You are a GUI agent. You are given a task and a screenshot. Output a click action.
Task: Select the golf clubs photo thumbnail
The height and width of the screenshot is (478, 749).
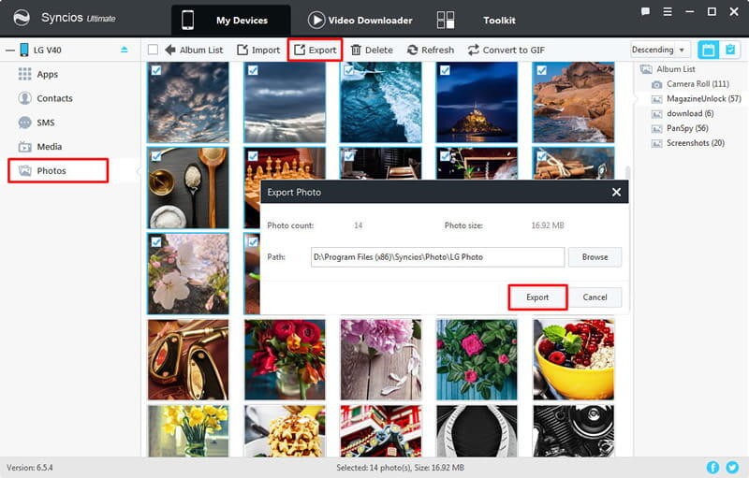click(188, 360)
